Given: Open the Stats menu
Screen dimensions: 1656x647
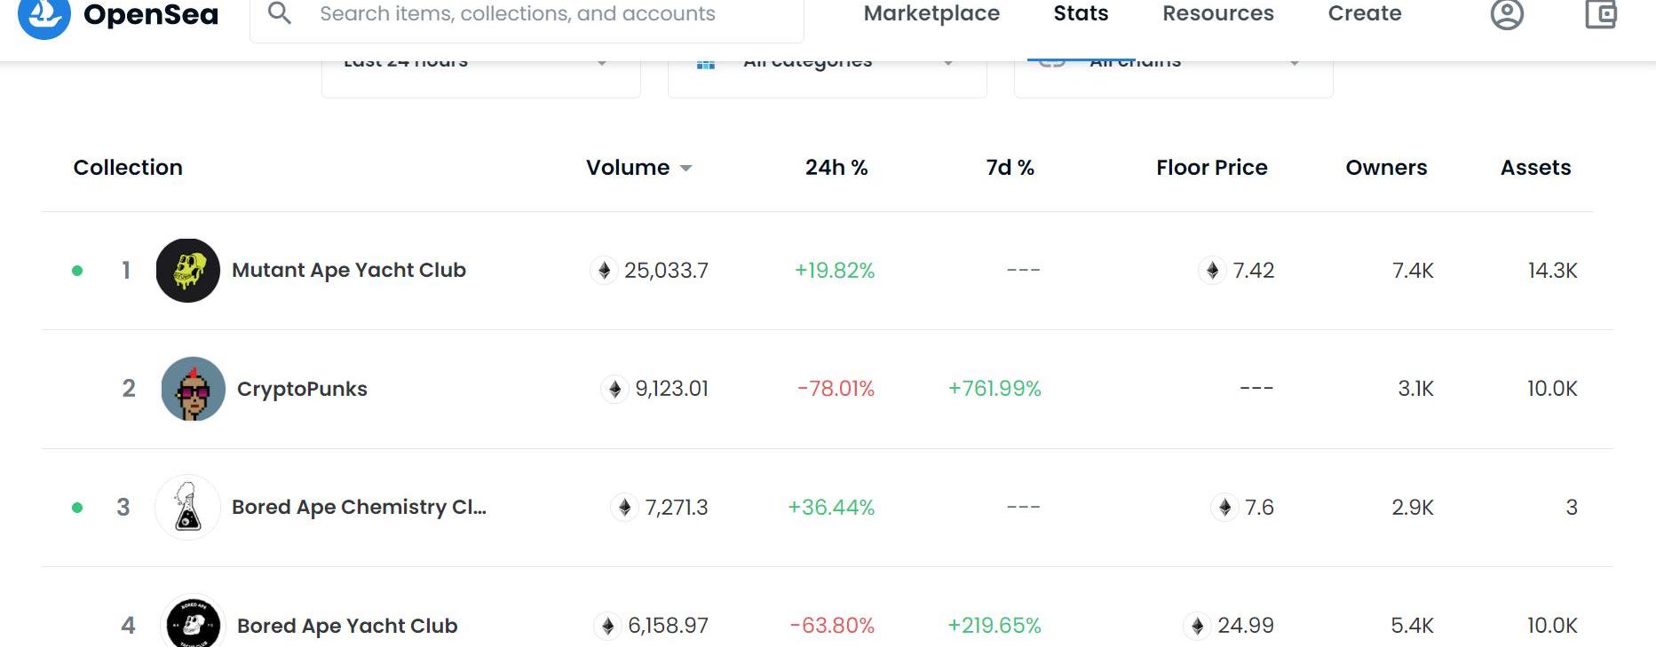Looking at the screenshot, I should pyautogui.click(x=1081, y=13).
